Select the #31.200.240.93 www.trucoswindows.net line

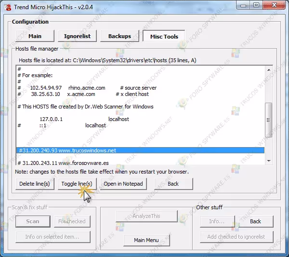[140, 150]
